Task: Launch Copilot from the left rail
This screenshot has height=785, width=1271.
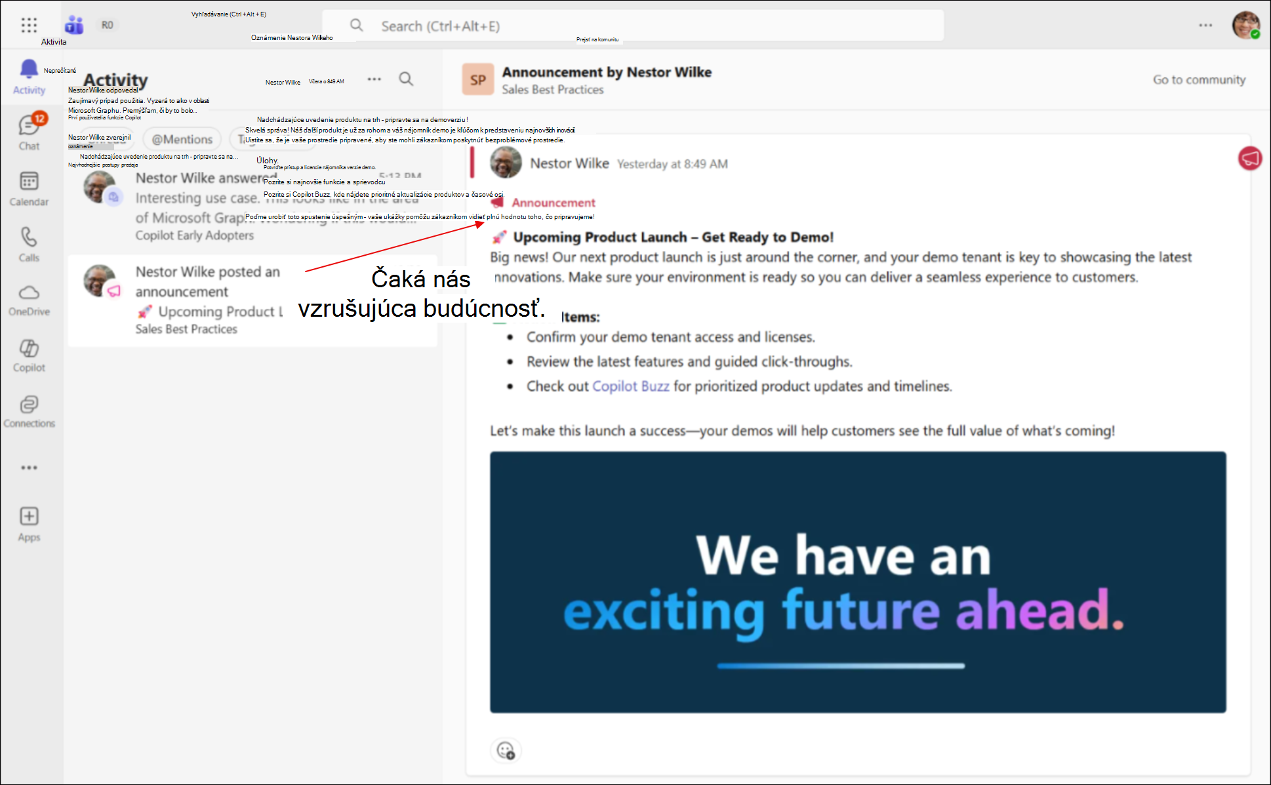Action: click(x=30, y=355)
